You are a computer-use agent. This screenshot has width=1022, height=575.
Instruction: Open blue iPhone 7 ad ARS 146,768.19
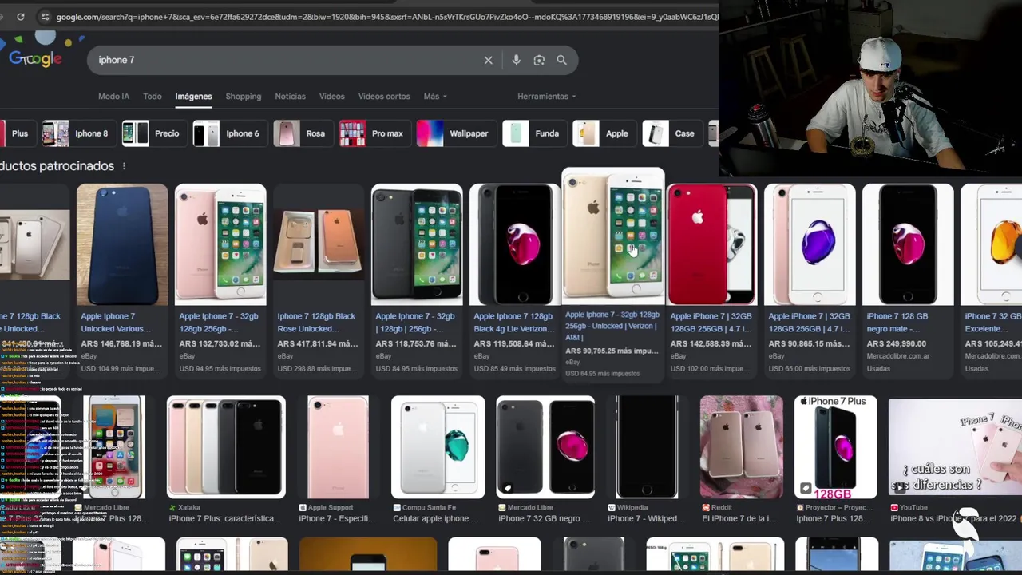tap(122, 244)
